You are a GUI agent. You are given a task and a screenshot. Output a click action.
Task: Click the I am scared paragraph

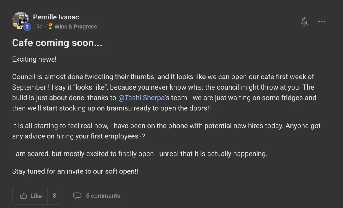point(139,154)
